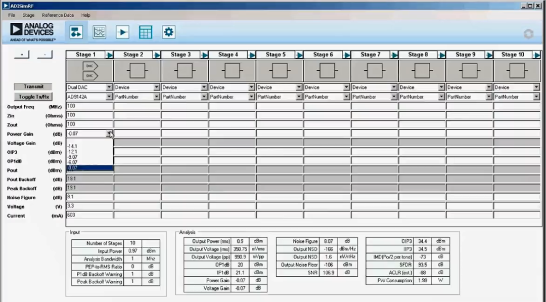This screenshot has width=546, height=302.
Task: Click the Input Power value 0.97
Action: coord(132,251)
